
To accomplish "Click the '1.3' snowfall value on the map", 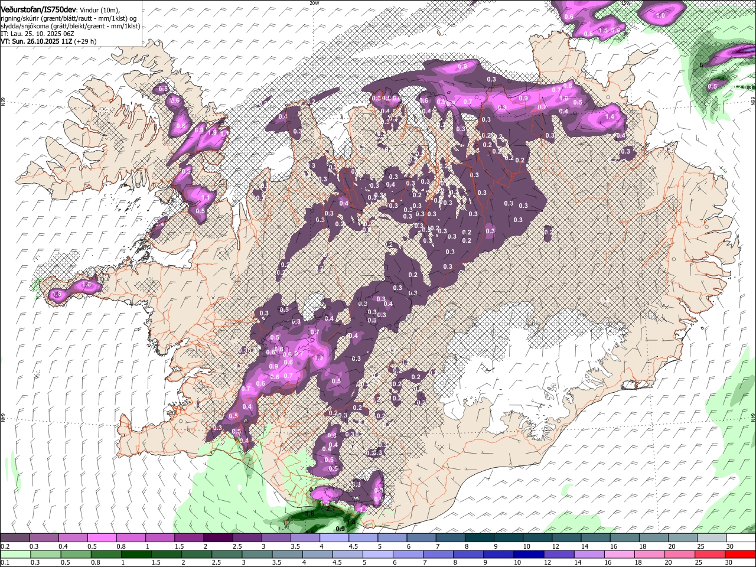I will click(x=320, y=358).
